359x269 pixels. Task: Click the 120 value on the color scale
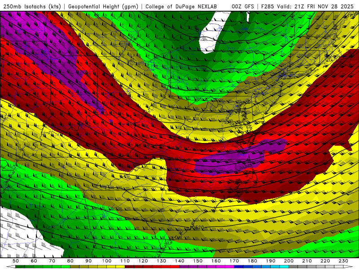(x=143, y=261)
